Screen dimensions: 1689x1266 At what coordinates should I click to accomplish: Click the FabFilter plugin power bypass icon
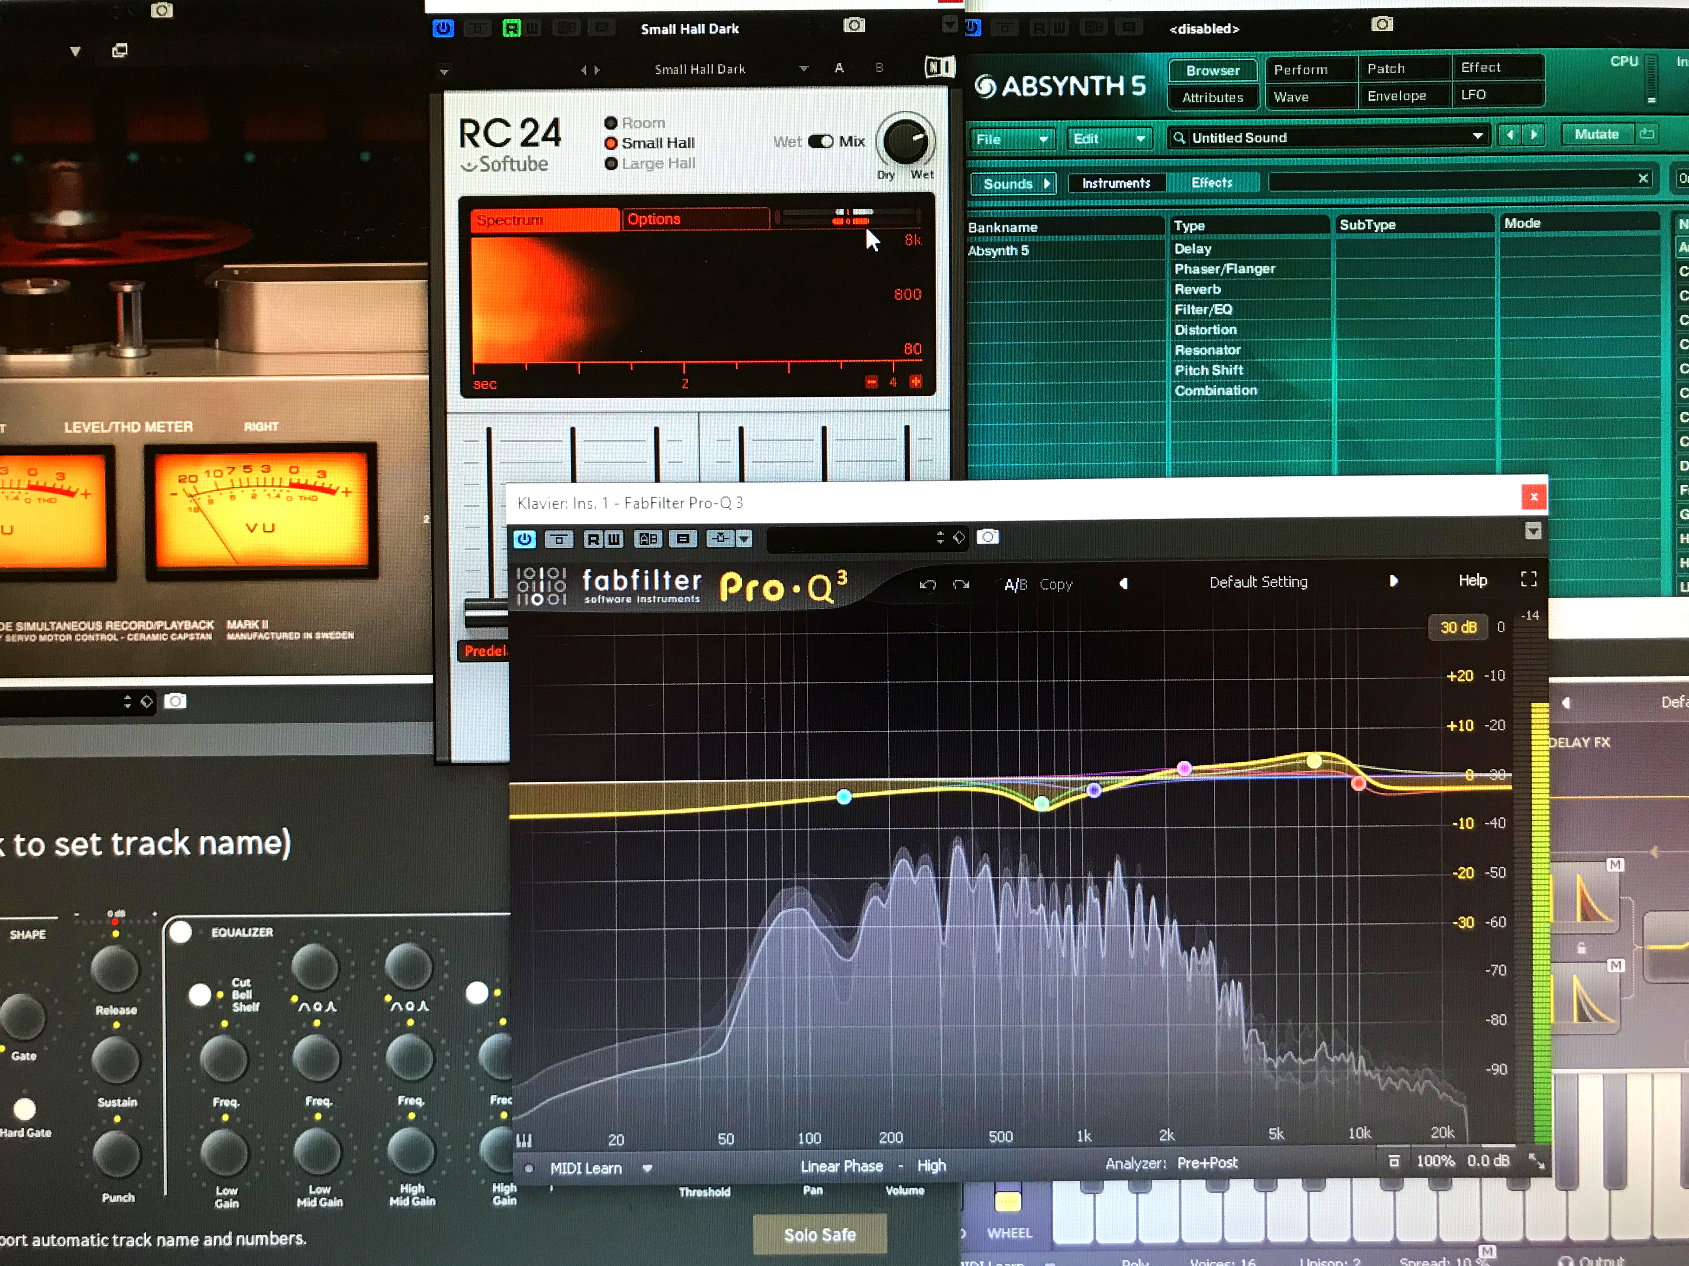tap(524, 539)
